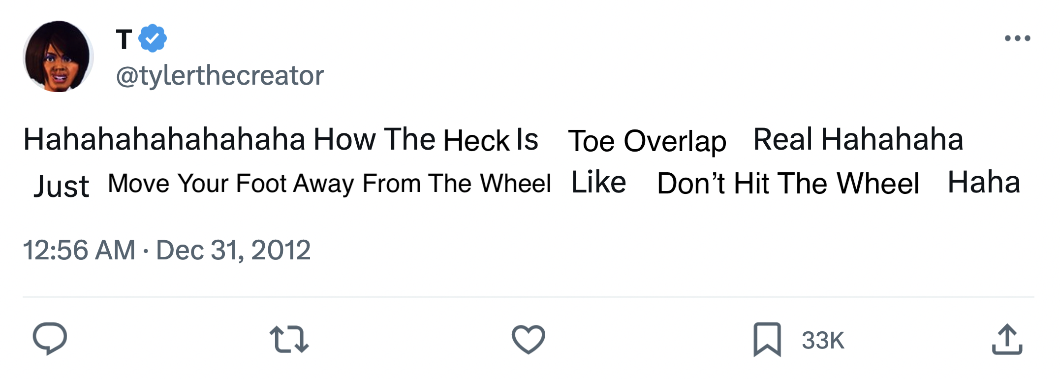The image size is (1060, 379).
Task: Click the final 'Haha' ending the tweet
Action: pos(984,182)
